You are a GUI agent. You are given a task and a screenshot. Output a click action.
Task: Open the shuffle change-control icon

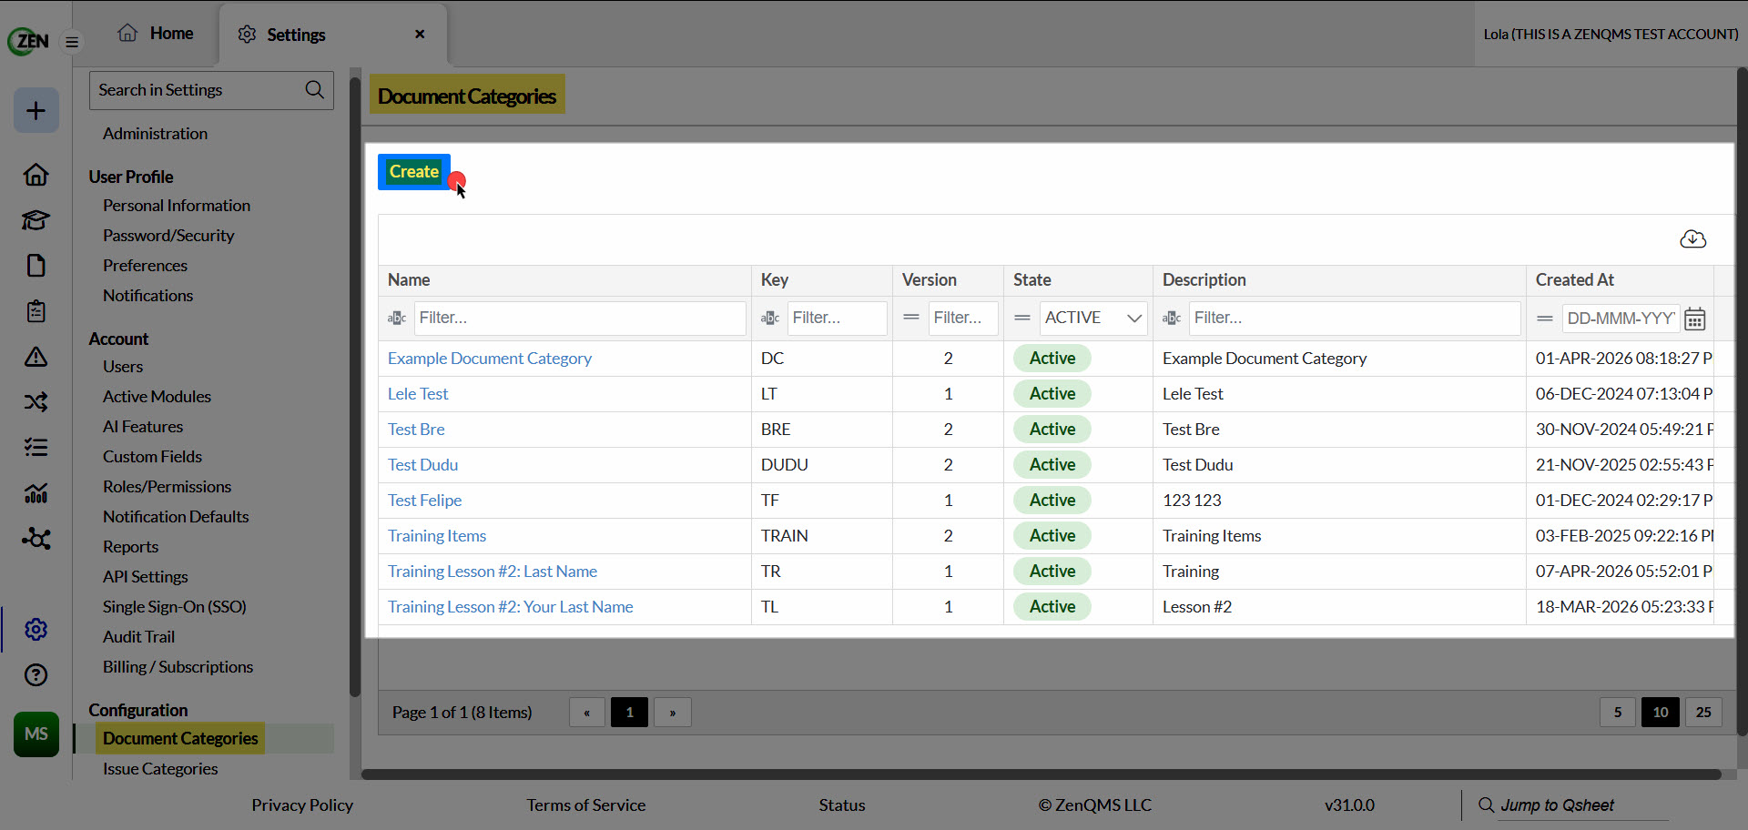click(x=36, y=402)
